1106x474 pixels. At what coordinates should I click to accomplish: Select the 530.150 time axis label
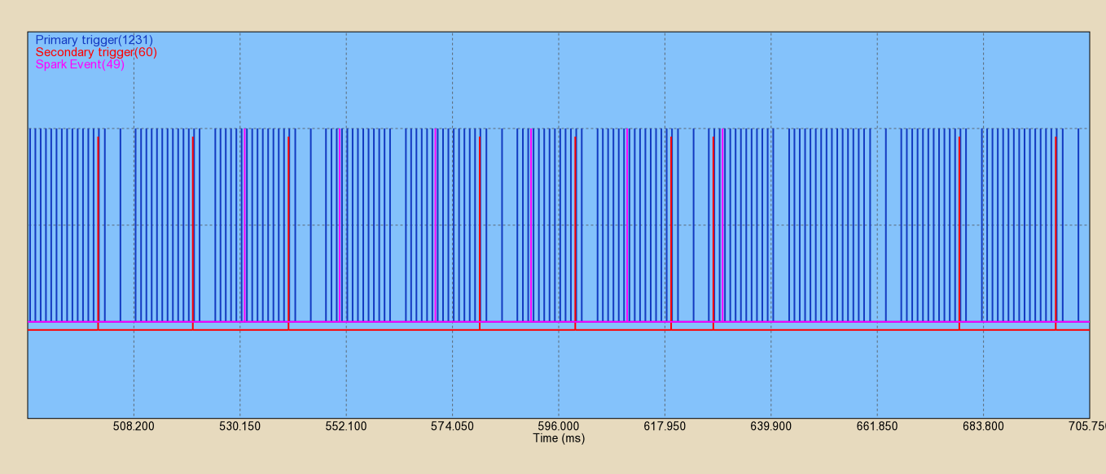(240, 426)
